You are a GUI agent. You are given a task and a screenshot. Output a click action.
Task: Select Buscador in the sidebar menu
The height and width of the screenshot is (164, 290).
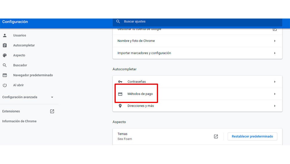coord(20,65)
